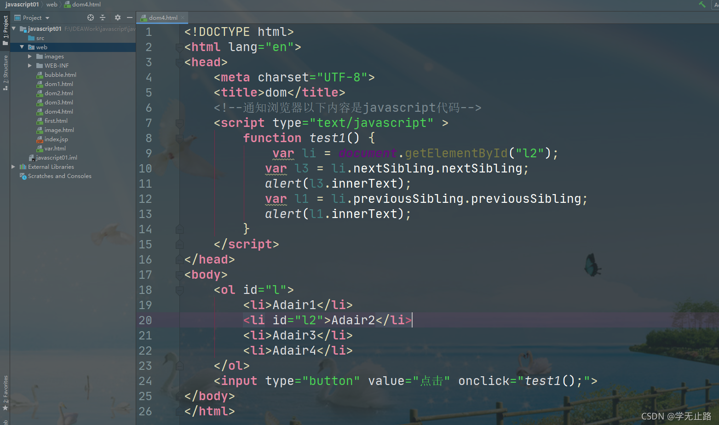Select Scratches and Consoles

[60, 176]
